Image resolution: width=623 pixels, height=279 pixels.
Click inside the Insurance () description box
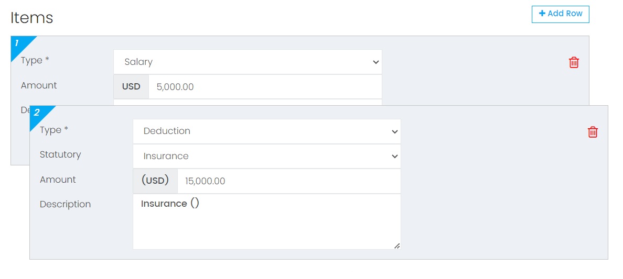(x=266, y=221)
